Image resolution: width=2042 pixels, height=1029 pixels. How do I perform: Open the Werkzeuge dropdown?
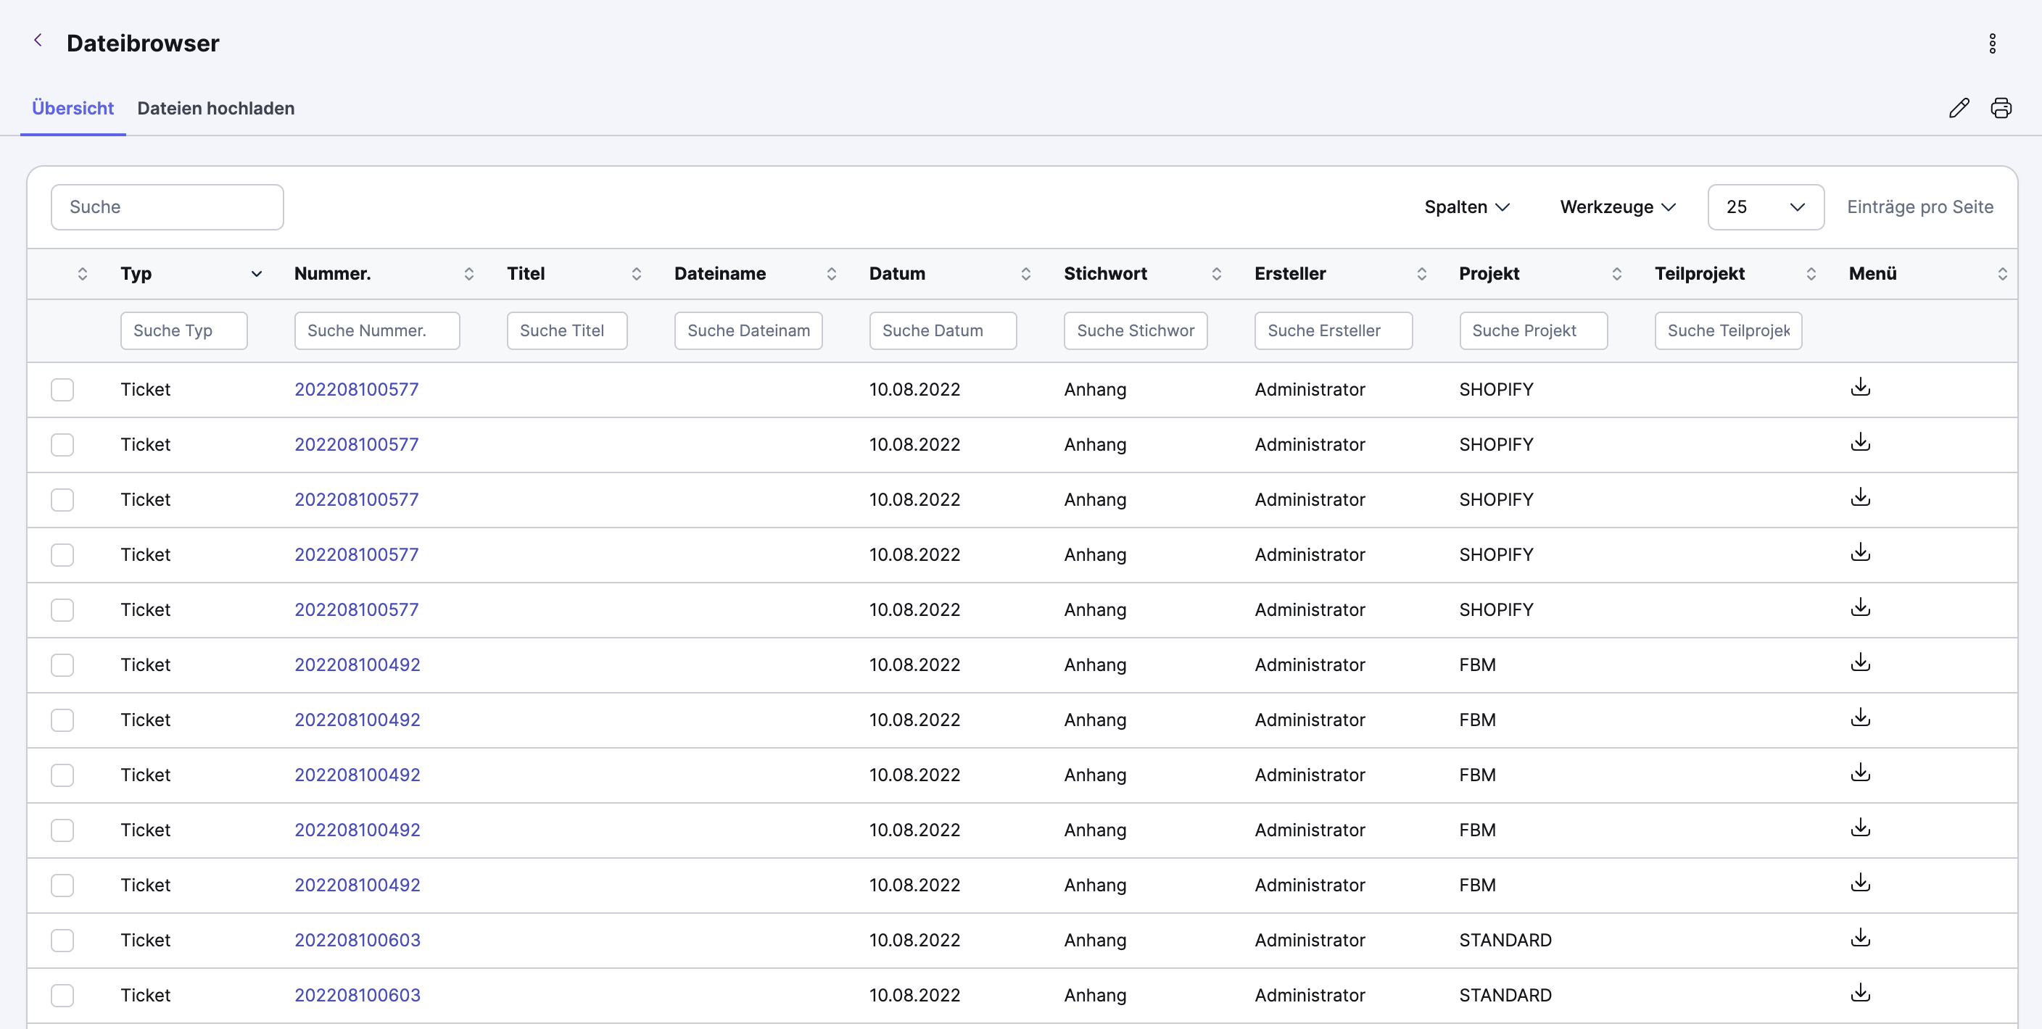coord(1617,207)
